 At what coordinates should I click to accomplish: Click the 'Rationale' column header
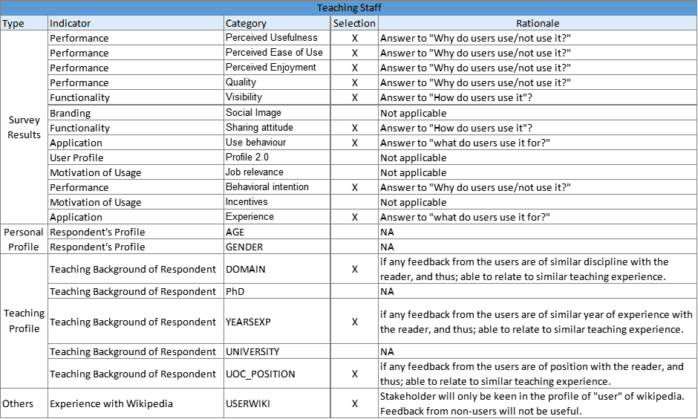pos(538,23)
